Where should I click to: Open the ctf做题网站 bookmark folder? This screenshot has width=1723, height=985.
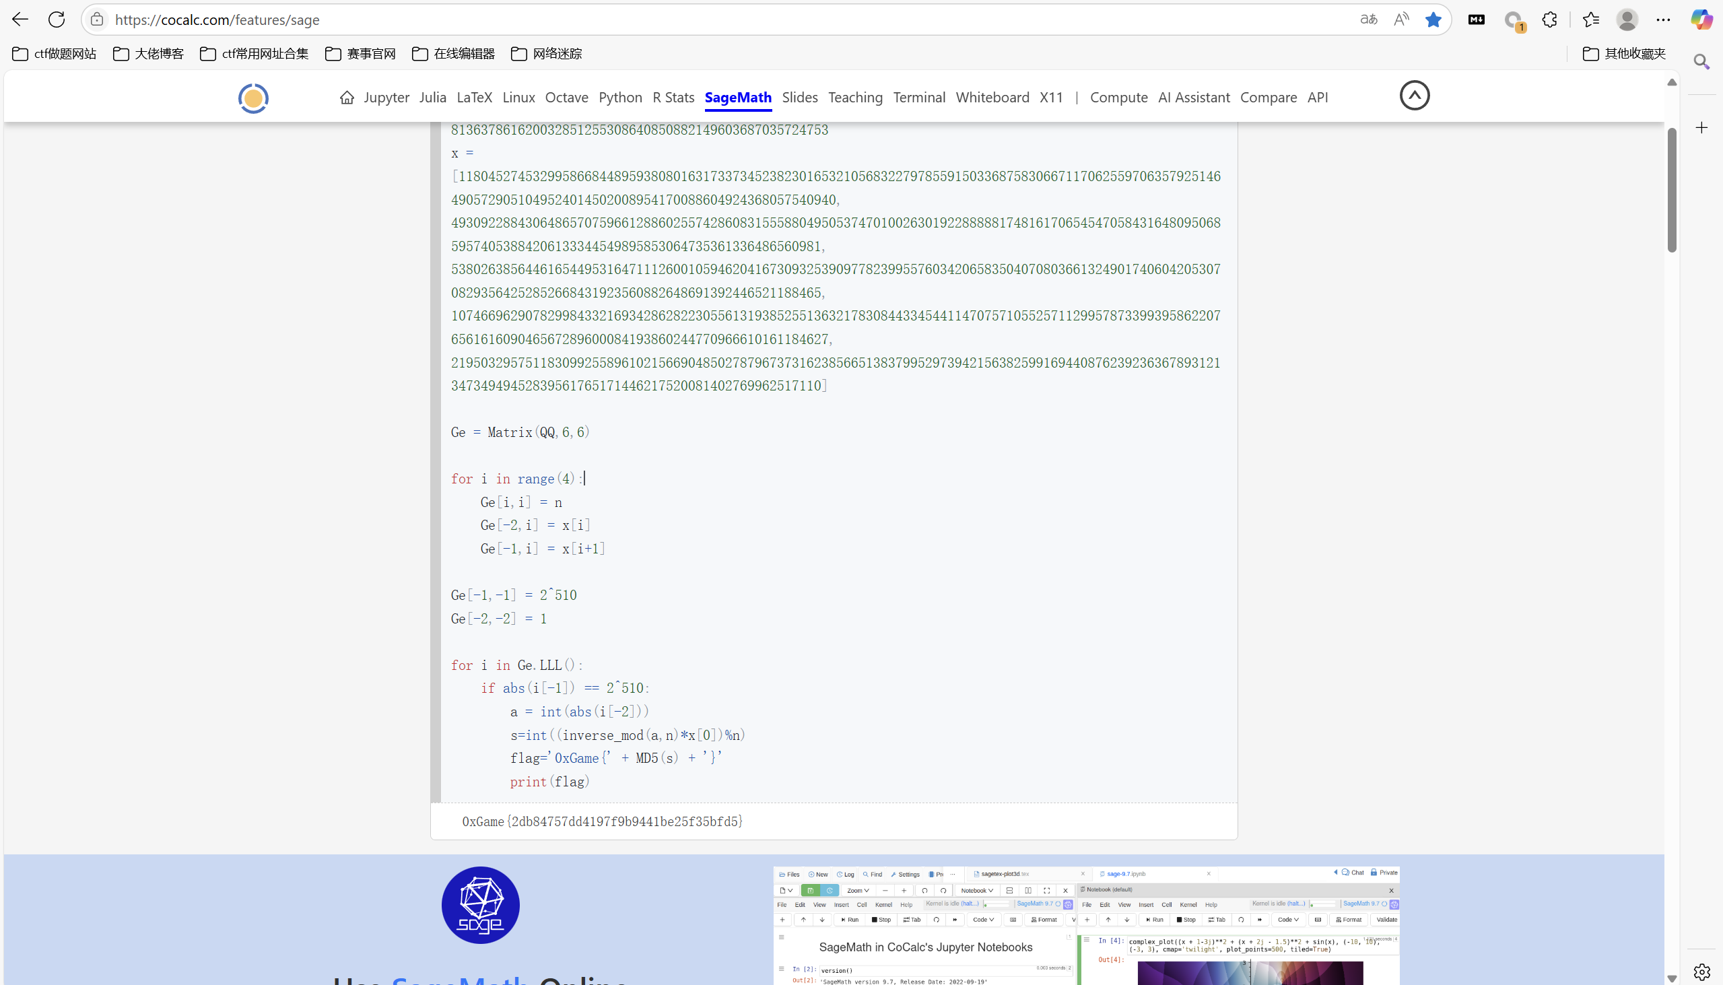coord(54,53)
